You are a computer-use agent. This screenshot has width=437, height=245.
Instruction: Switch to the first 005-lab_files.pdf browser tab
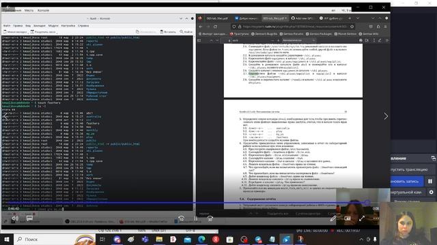click(x=217, y=18)
